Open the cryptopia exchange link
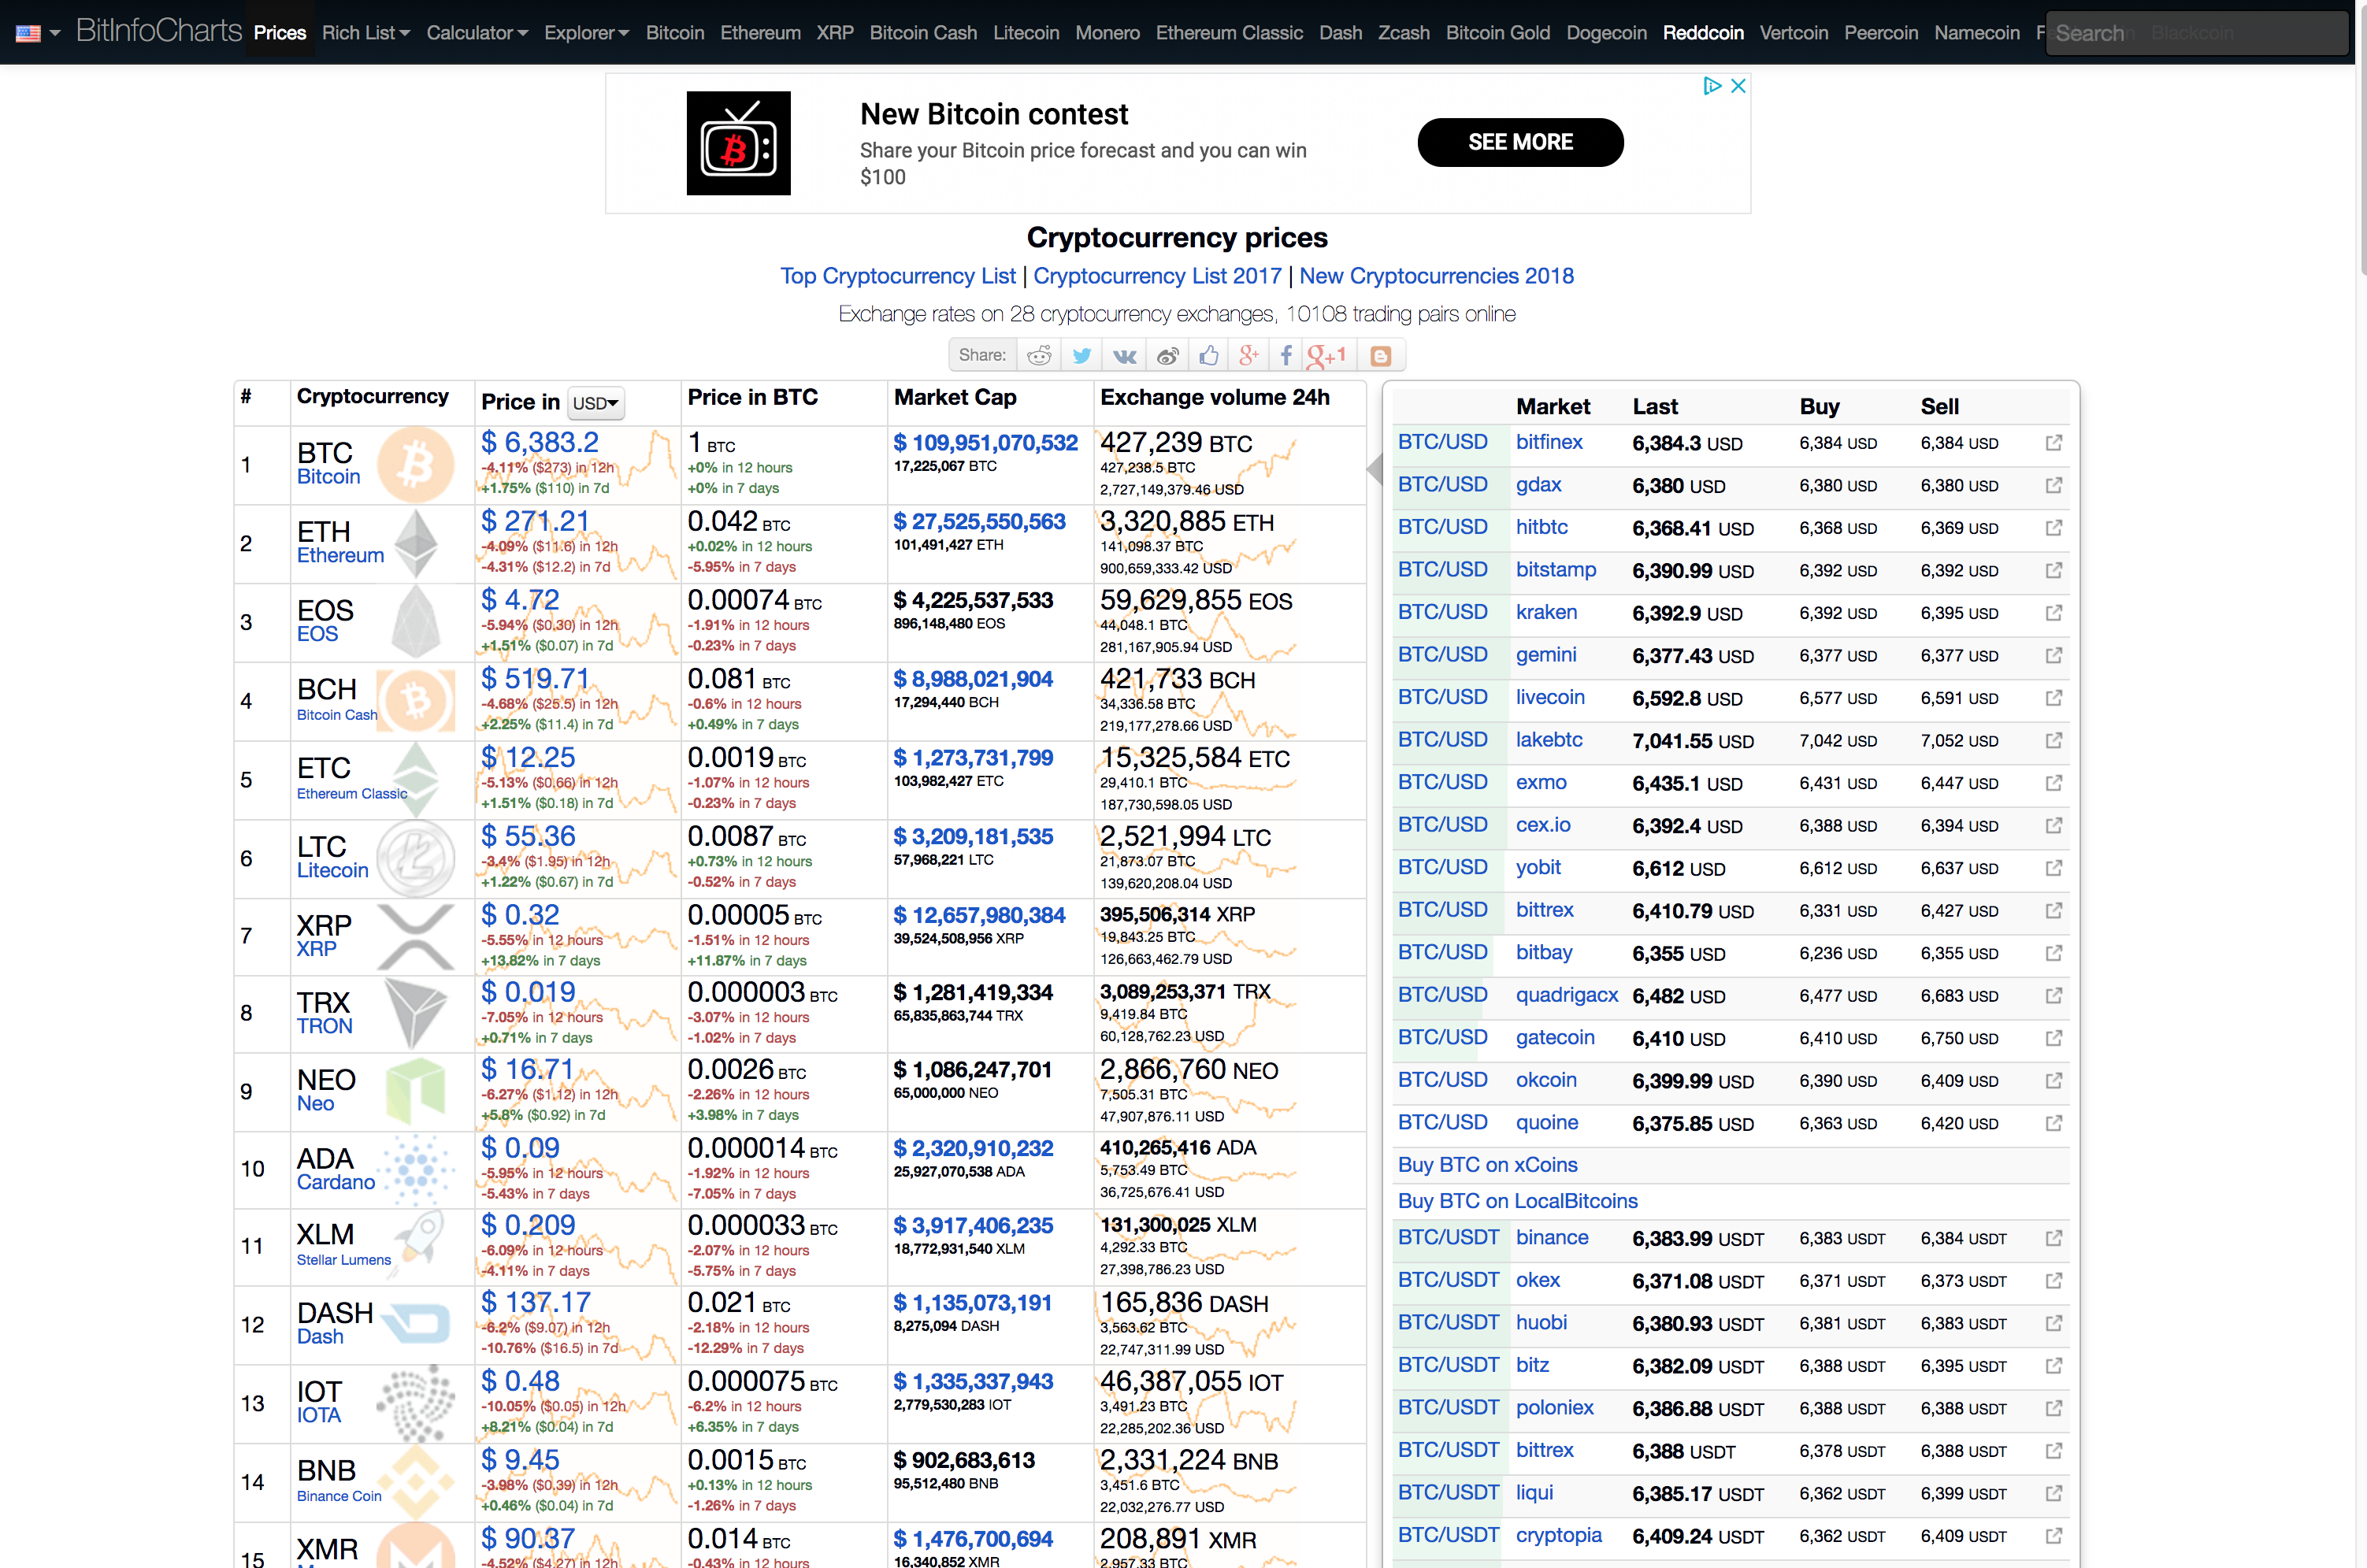The height and width of the screenshot is (1568, 2367). pos(1558,1535)
